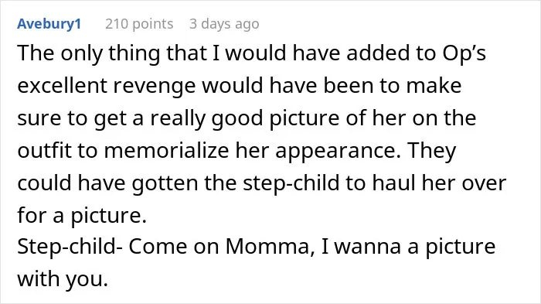Open the Avebury1 user profile link
This screenshot has height=304, width=541.
point(49,24)
